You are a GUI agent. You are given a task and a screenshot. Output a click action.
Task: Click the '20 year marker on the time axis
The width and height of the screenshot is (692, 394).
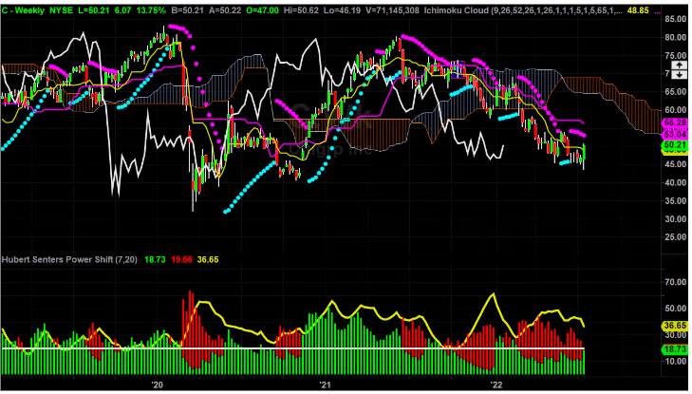158,385
